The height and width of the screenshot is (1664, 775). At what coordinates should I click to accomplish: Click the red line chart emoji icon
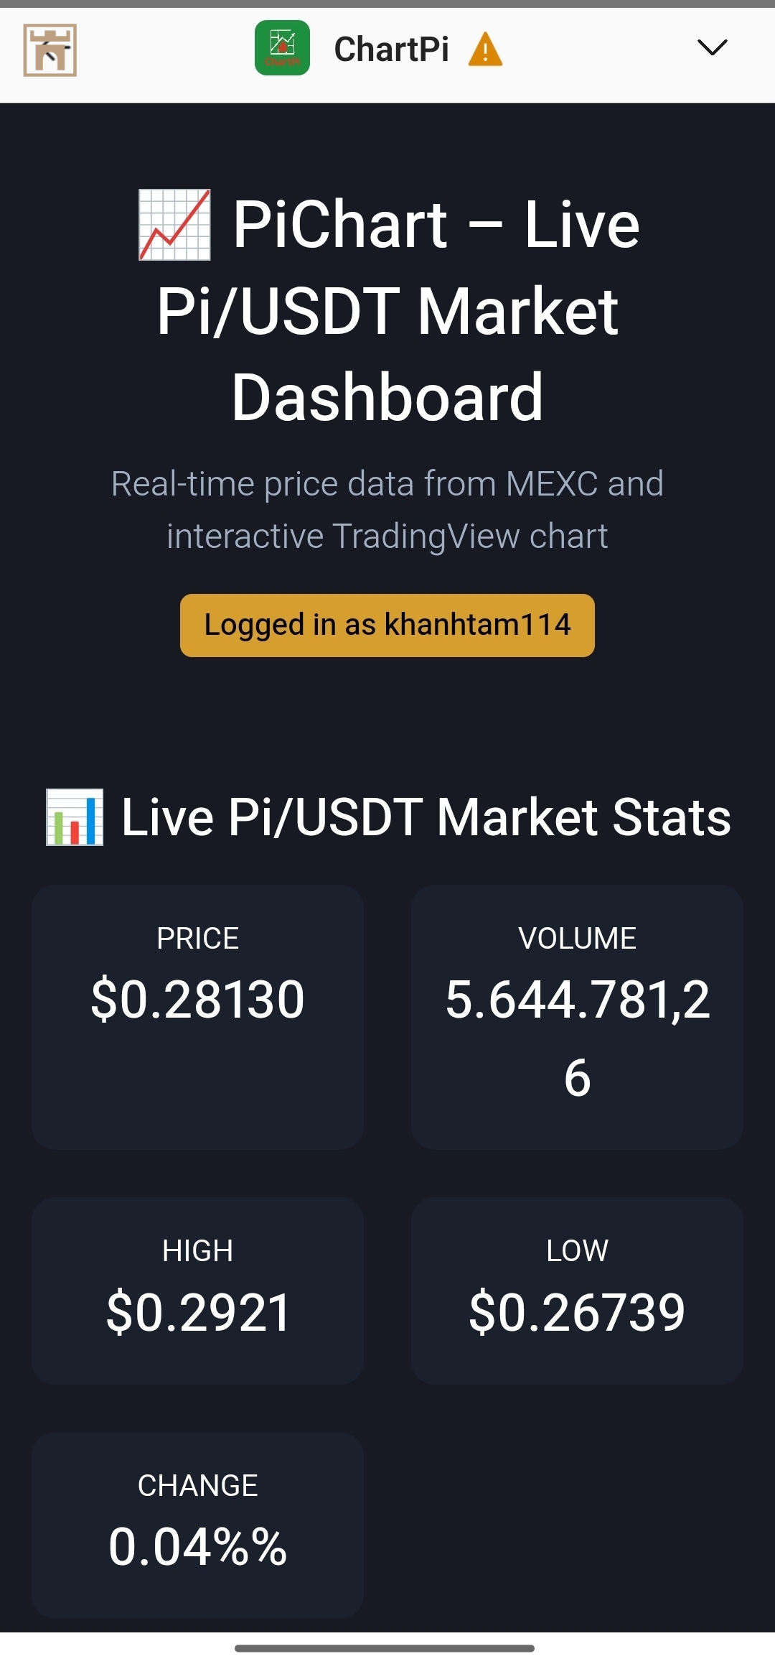(174, 225)
